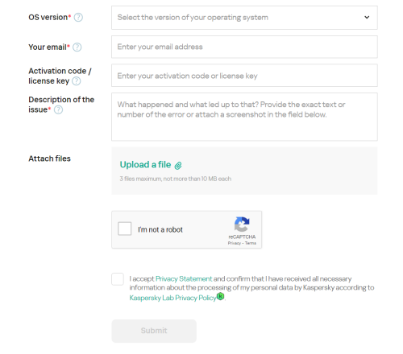Open the help tooltip for license key
This screenshot has height=354, width=403.
pyautogui.click(x=77, y=81)
